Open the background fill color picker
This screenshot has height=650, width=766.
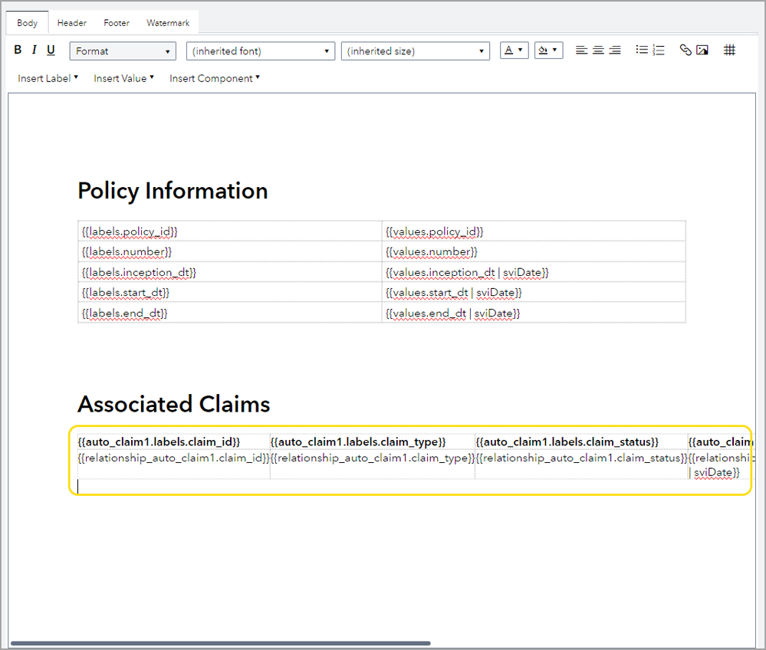click(x=548, y=51)
